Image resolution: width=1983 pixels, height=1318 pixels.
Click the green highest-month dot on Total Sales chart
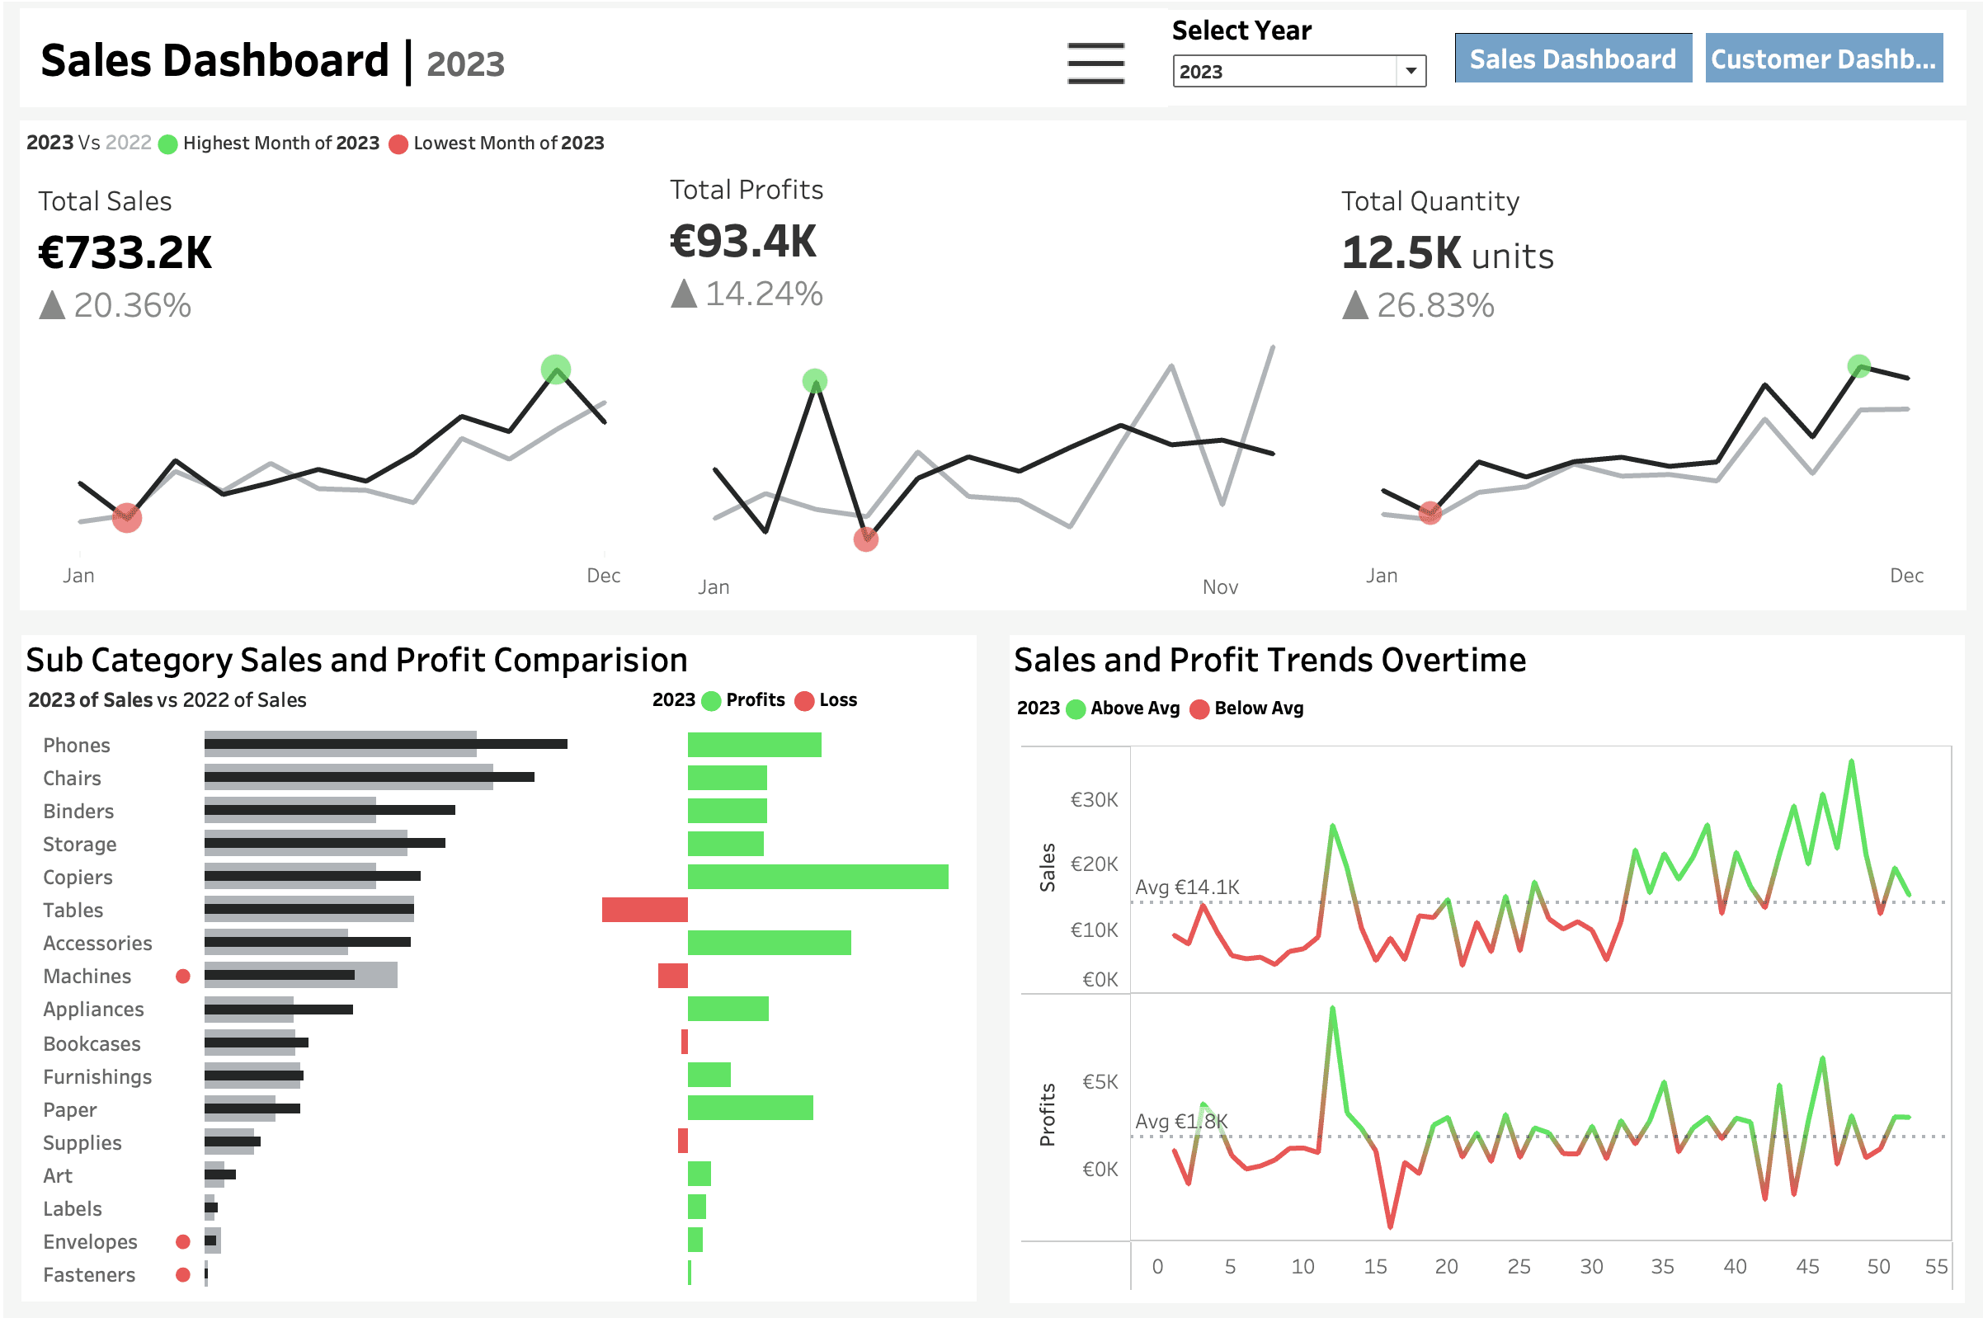click(556, 369)
